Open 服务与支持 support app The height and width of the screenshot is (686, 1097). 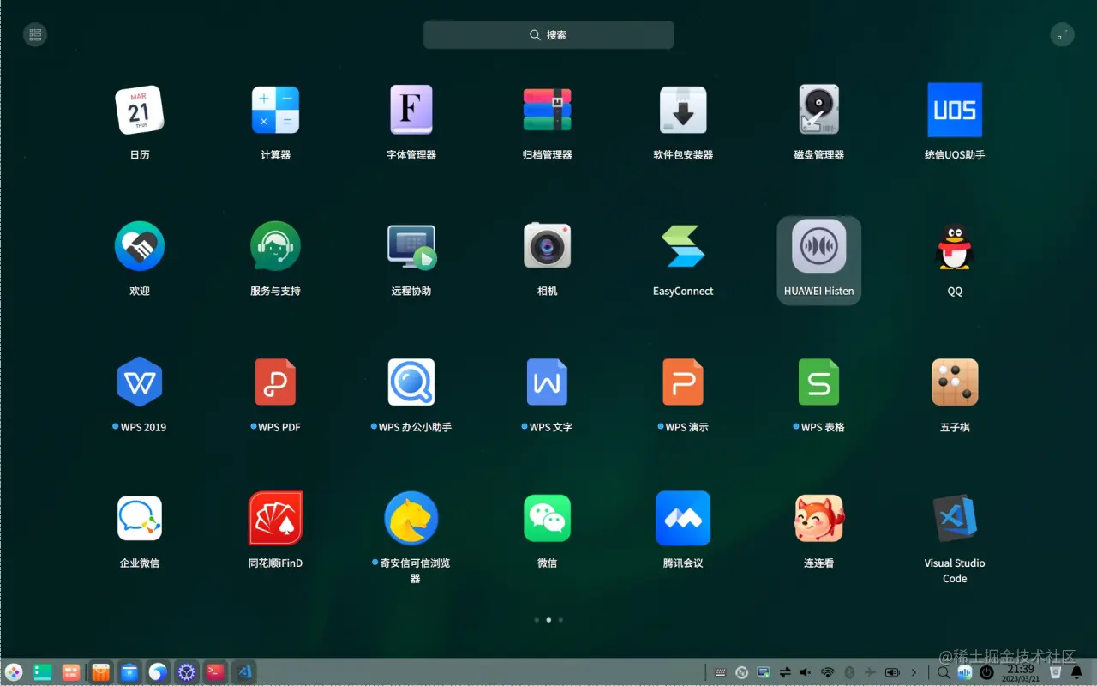275,246
